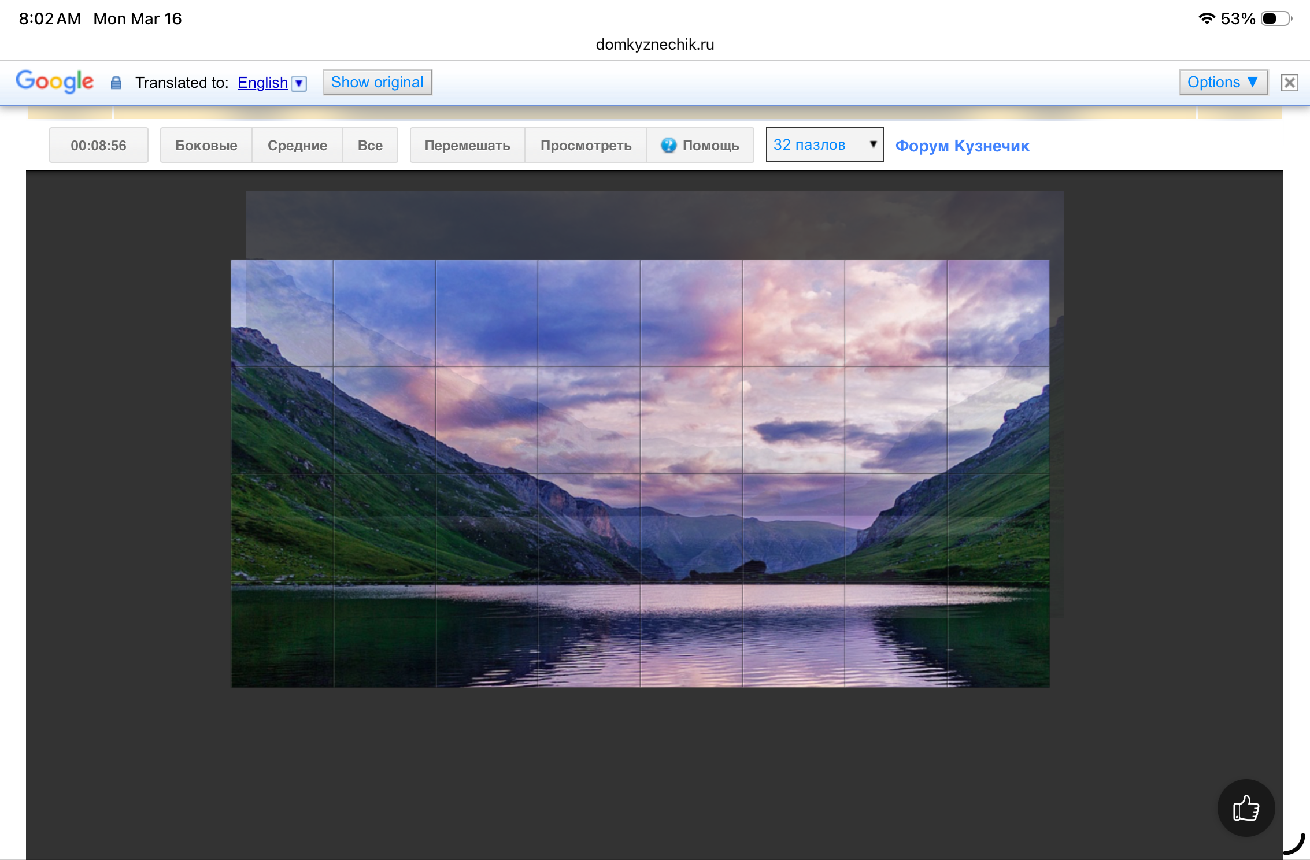Screen dimensions: 1310x860
Task: Show Все pieces
Action: [370, 145]
